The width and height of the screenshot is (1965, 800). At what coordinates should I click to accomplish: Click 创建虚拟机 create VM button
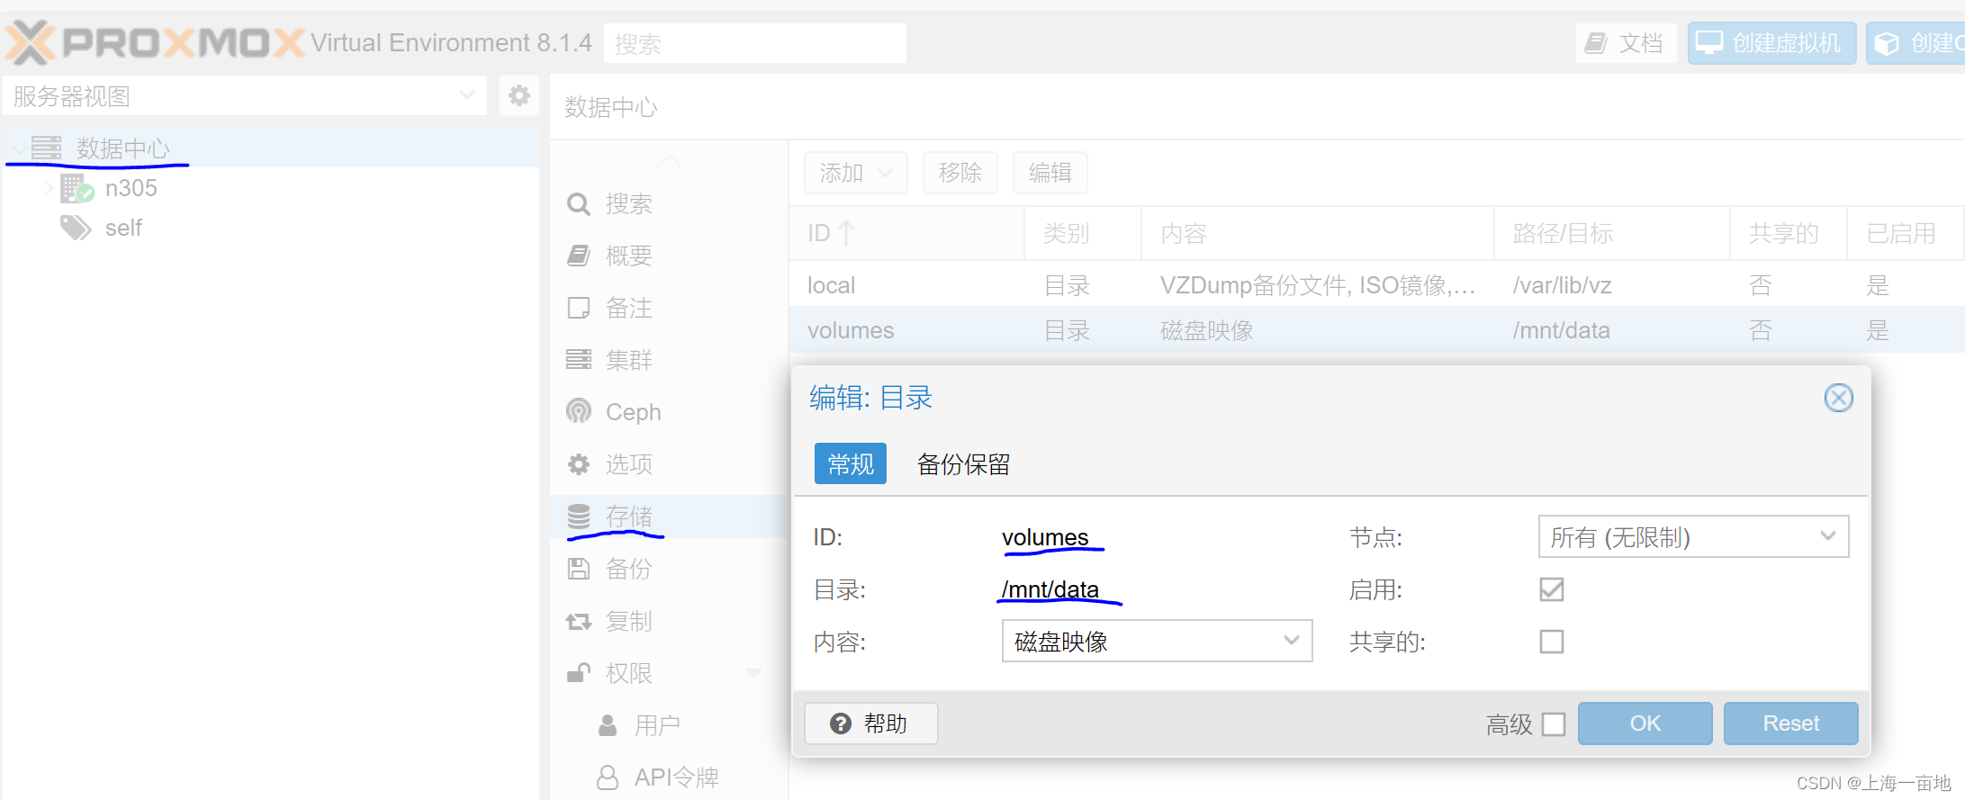pos(1771,43)
